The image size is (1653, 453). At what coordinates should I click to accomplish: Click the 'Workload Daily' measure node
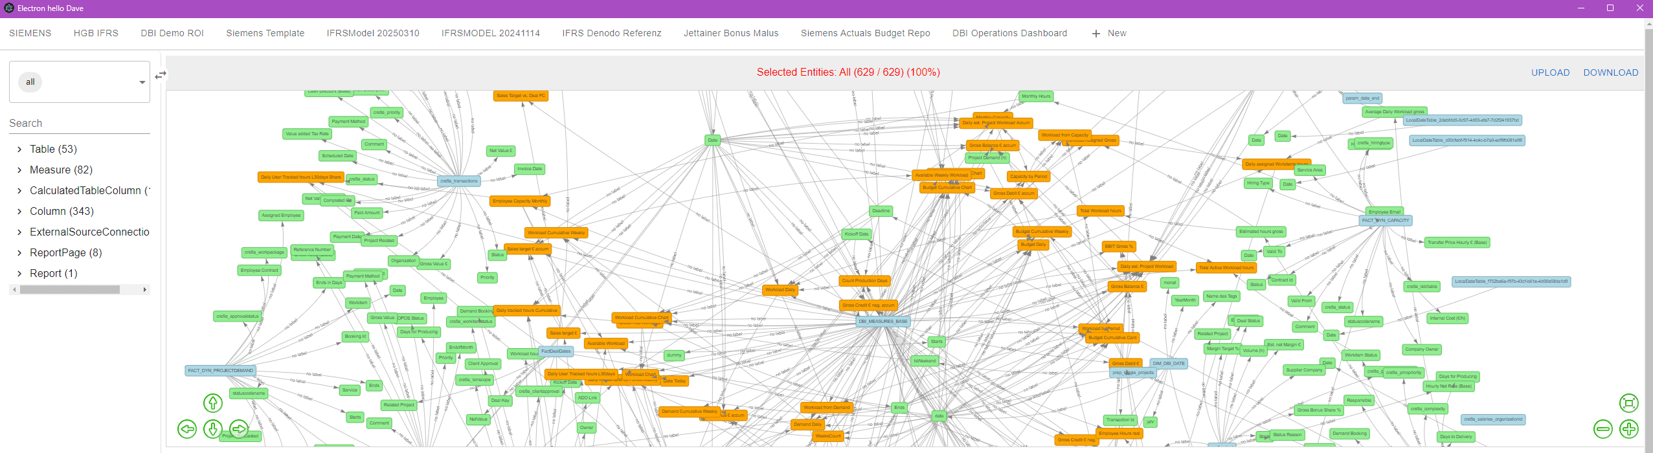click(x=780, y=290)
